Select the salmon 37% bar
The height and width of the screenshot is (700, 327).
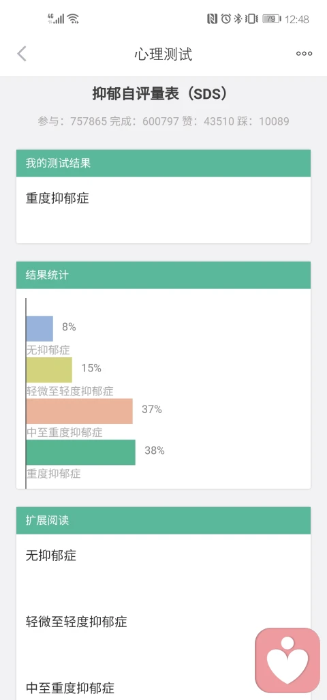[80, 411]
